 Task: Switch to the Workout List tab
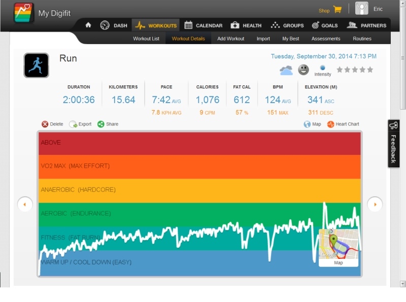146,39
